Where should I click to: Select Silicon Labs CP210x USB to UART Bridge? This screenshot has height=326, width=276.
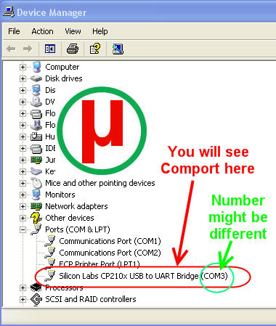[143, 276]
